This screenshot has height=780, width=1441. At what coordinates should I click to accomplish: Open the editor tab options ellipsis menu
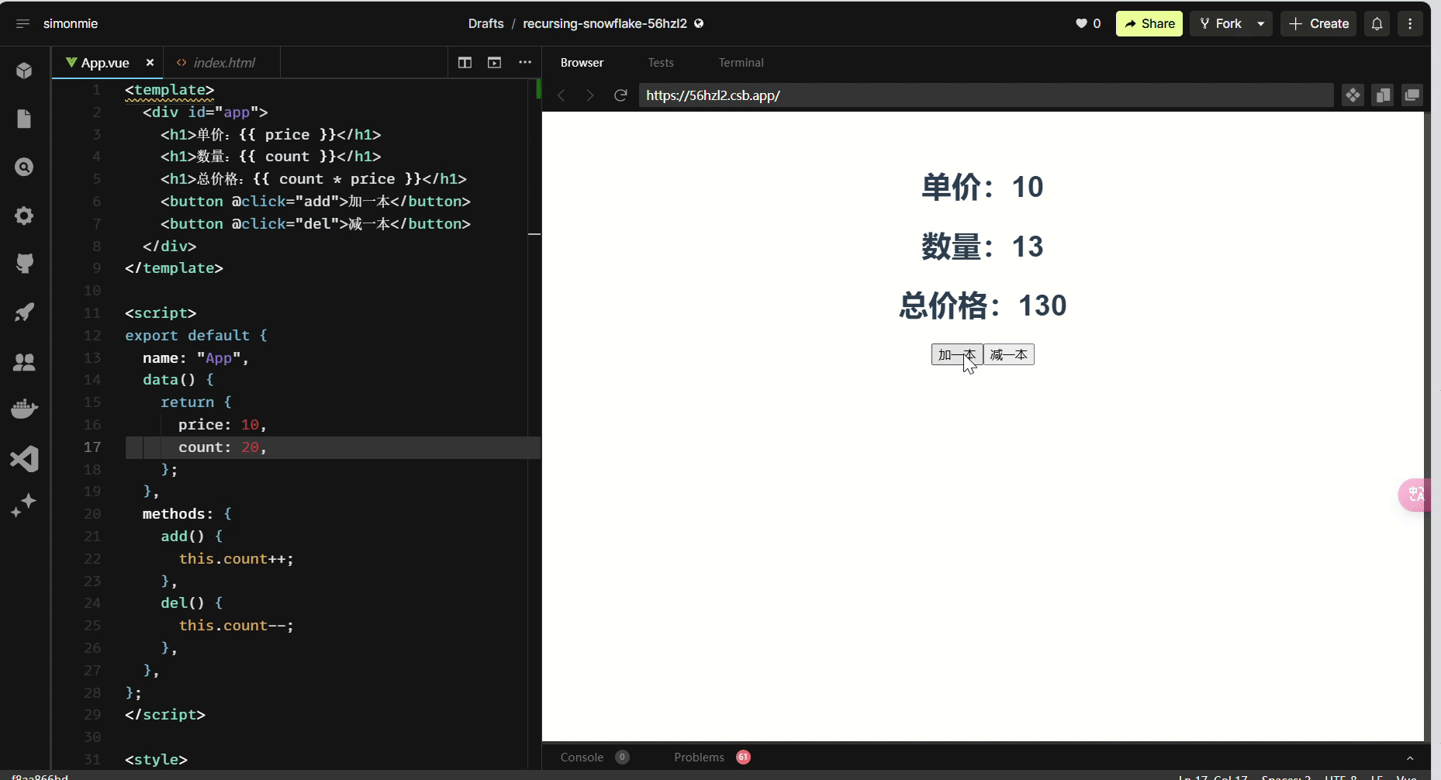coord(525,63)
